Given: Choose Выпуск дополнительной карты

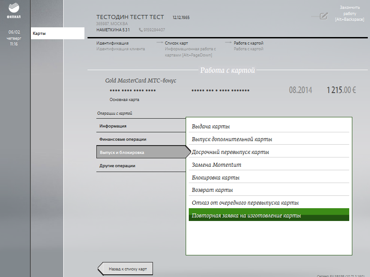Looking at the screenshot, I should click(269, 139).
